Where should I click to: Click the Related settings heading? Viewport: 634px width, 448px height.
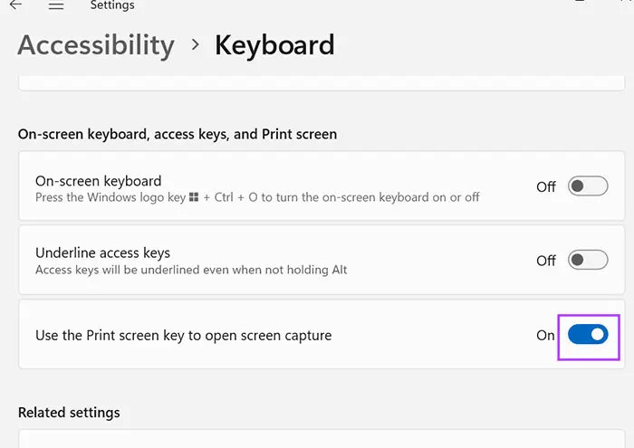click(x=69, y=413)
